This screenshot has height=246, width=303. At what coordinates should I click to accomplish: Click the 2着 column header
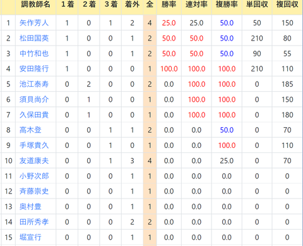click(x=89, y=4)
